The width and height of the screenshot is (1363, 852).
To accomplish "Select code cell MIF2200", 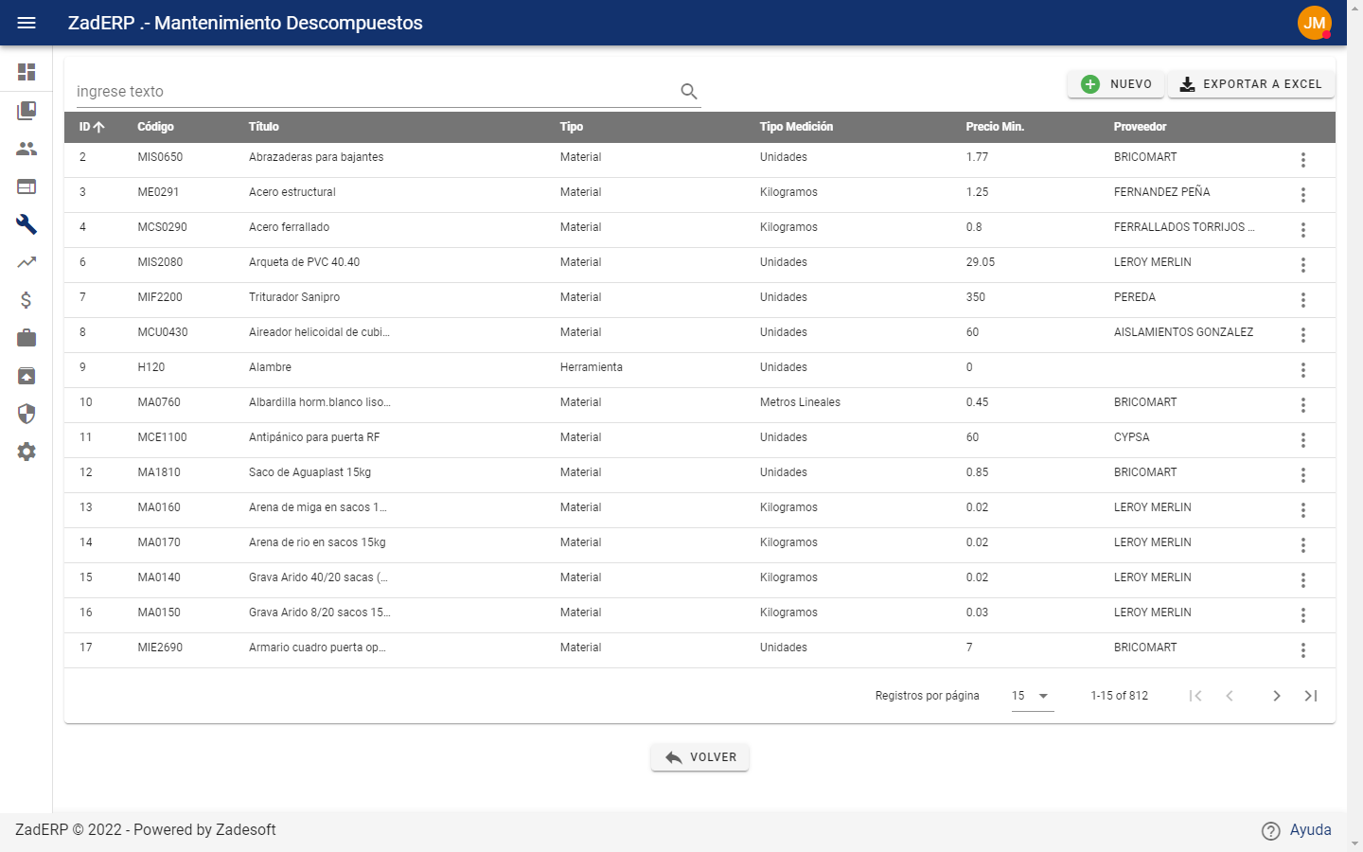I will pos(160,297).
